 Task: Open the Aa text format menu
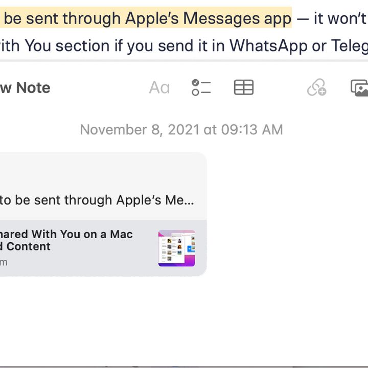(159, 87)
